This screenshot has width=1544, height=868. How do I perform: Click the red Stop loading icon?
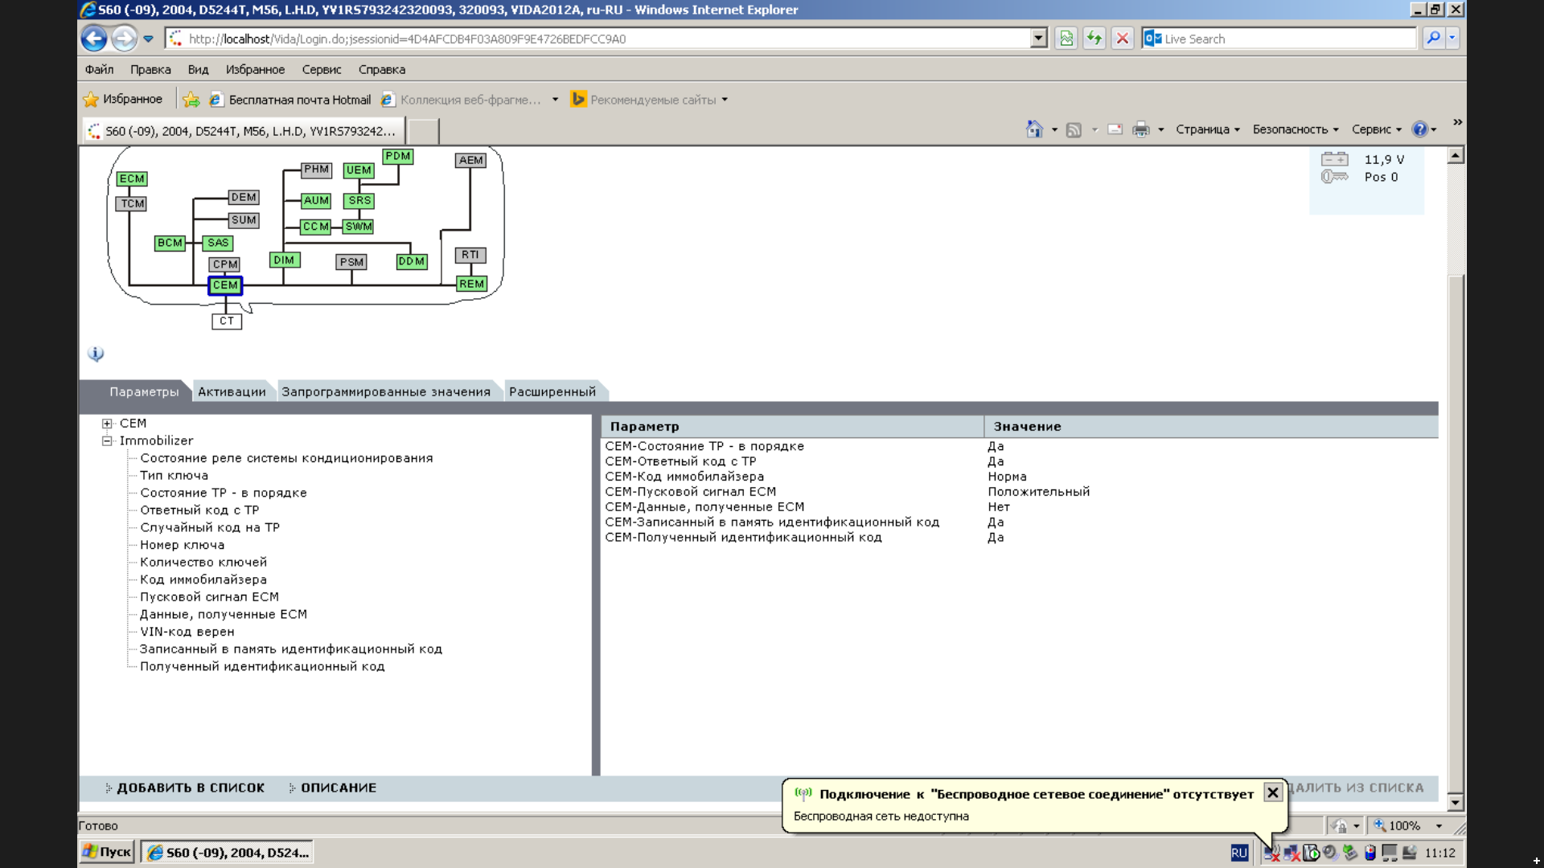1123,39
